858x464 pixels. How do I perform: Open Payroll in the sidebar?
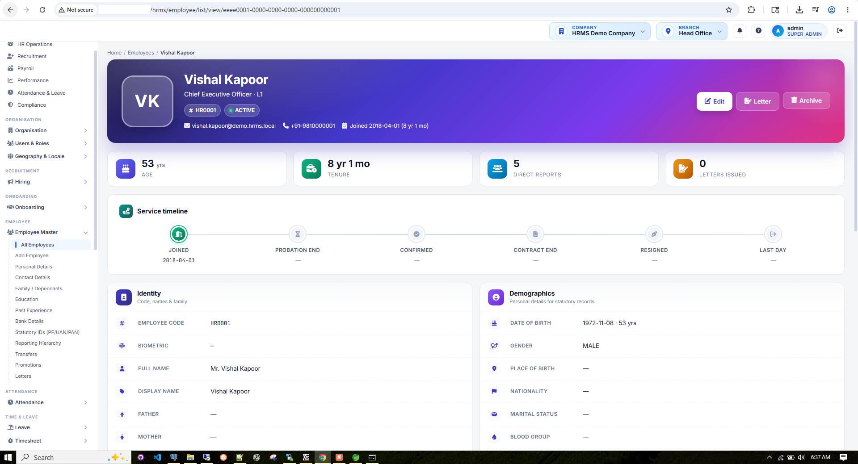[x=25, y=68]
